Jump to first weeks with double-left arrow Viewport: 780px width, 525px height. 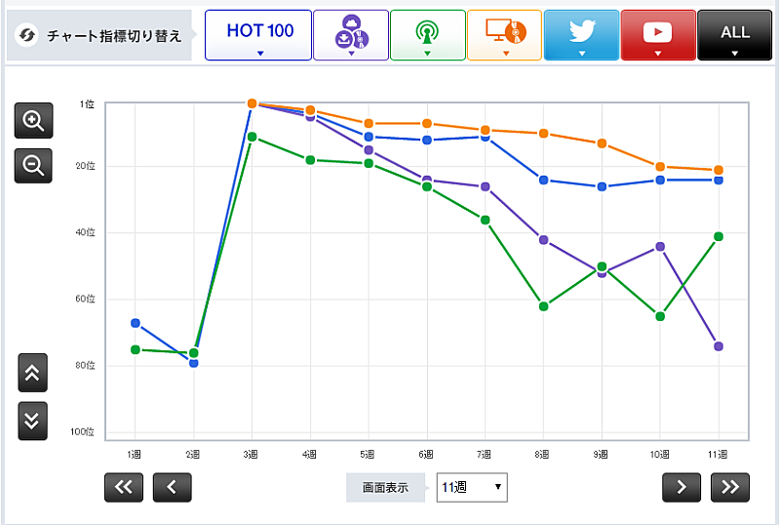(x=124, y=488)
